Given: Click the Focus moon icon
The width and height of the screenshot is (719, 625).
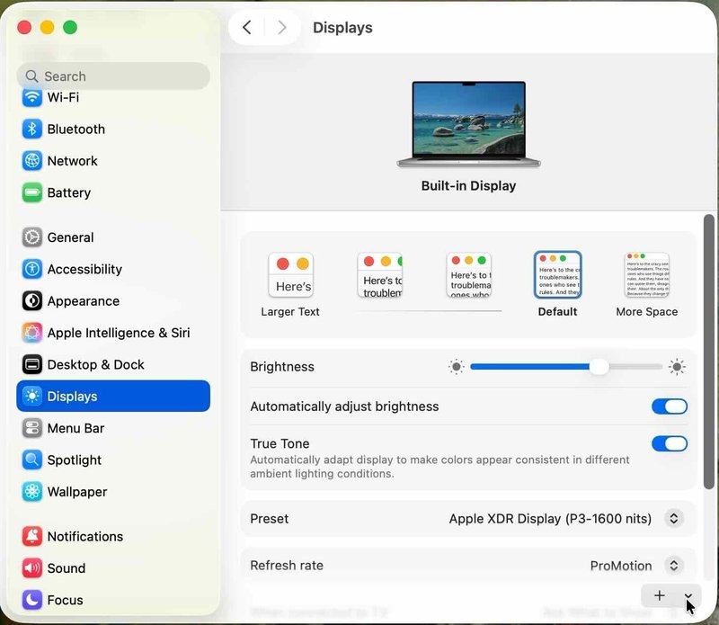Looking at the screenshot, I should 32,600.
